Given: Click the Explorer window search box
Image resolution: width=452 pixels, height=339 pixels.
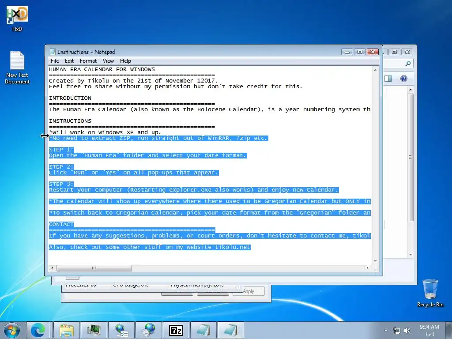Looking at the screenshot, I should pyautogui.click(x=398, y=64).
